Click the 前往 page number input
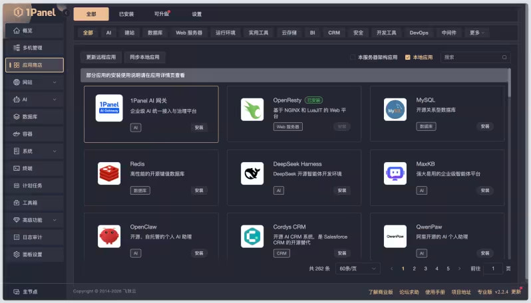 (x=493, y=268)
